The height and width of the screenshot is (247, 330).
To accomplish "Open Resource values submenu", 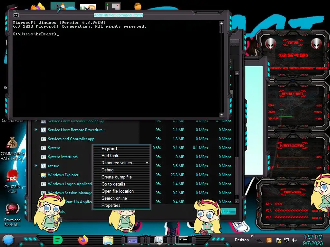I will pyautogui.click(x=117, y=163).
